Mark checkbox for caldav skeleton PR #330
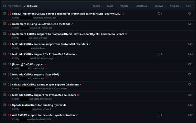 (5, 84)
